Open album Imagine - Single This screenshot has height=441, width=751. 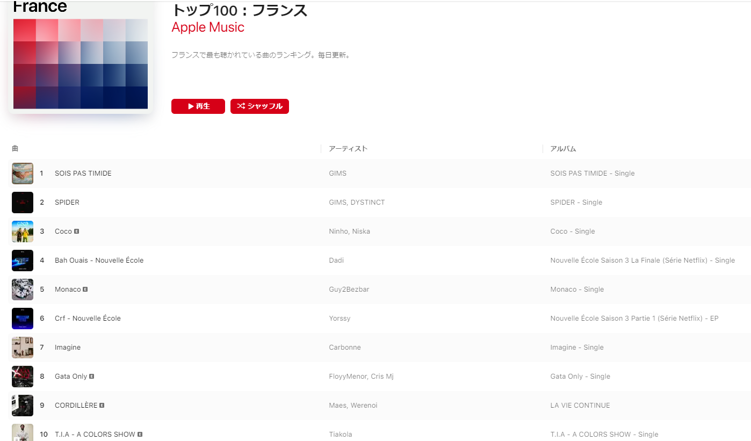click(x=577, y=348)
